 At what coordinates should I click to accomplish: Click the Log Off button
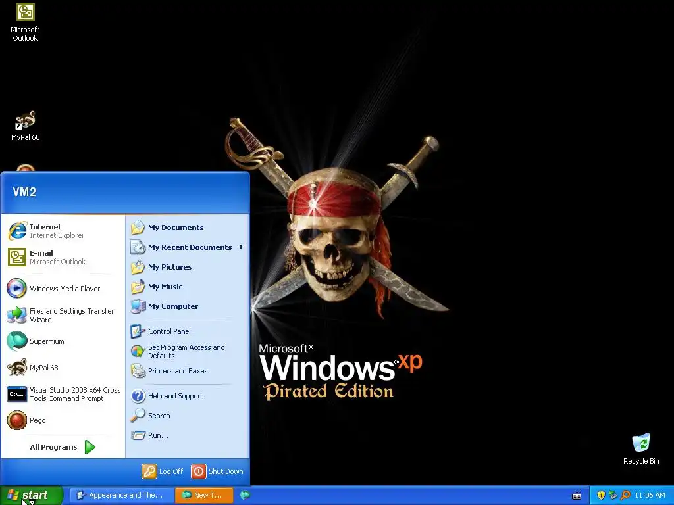pos(163,471)
